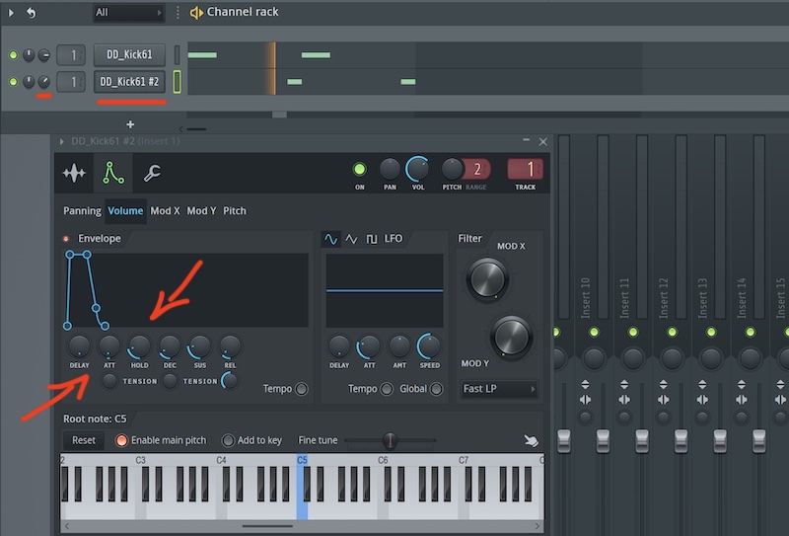Open the Fast LP filter type dropdown
The height and width of the screenshot is (536, 789).
pos(498,389)
